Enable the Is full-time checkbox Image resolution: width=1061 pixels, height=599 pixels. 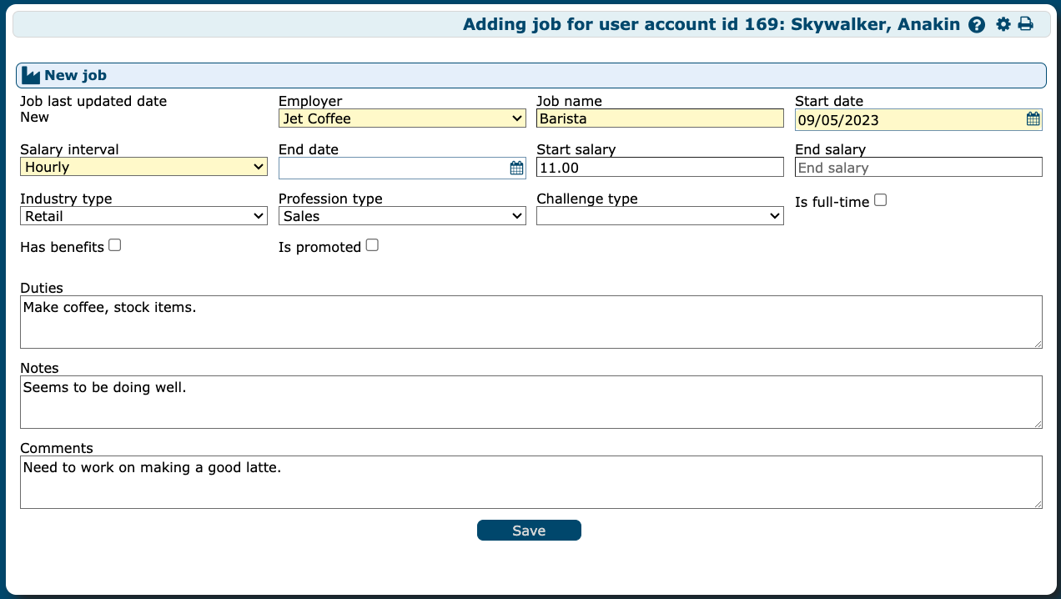pos(880,199)
